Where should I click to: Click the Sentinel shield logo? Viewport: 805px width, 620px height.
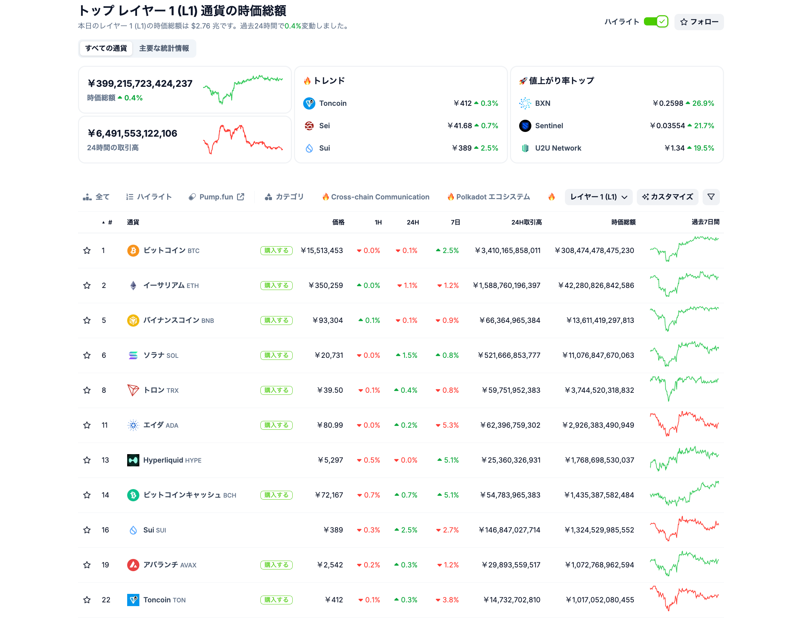(x=525, y=126)
